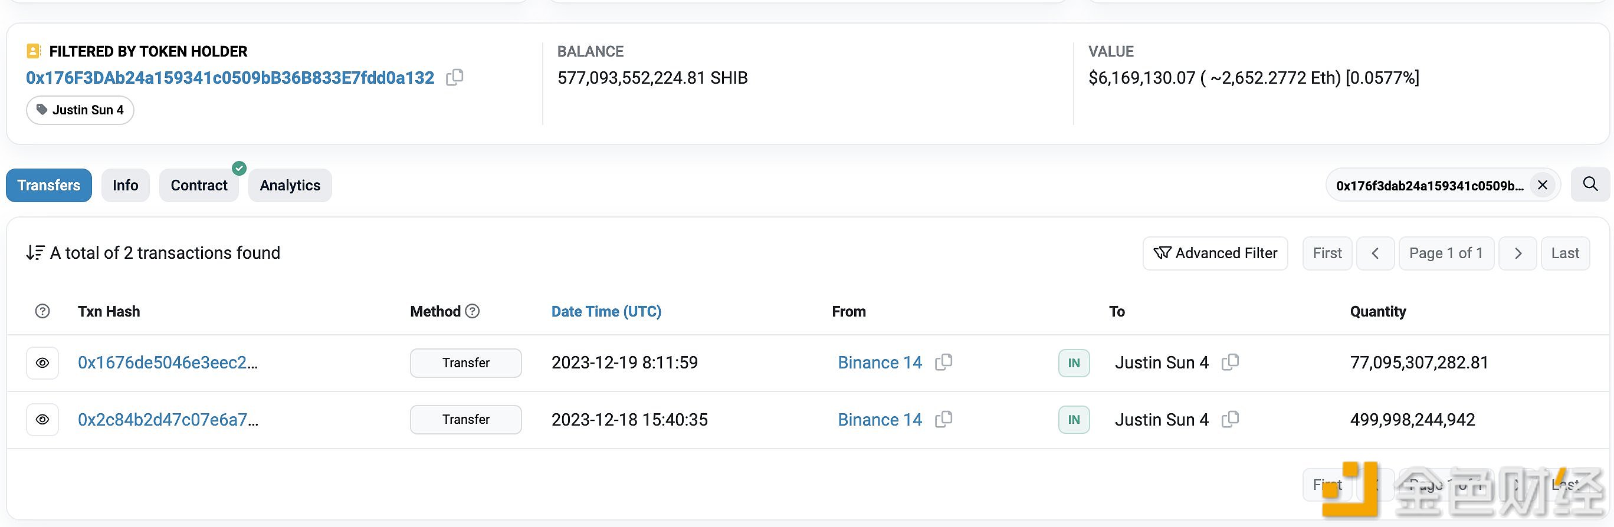Copy Justin Sun 4 address, first row
The height and width of the screenshot is (527, 1614).
click(x=1230, y=363)
